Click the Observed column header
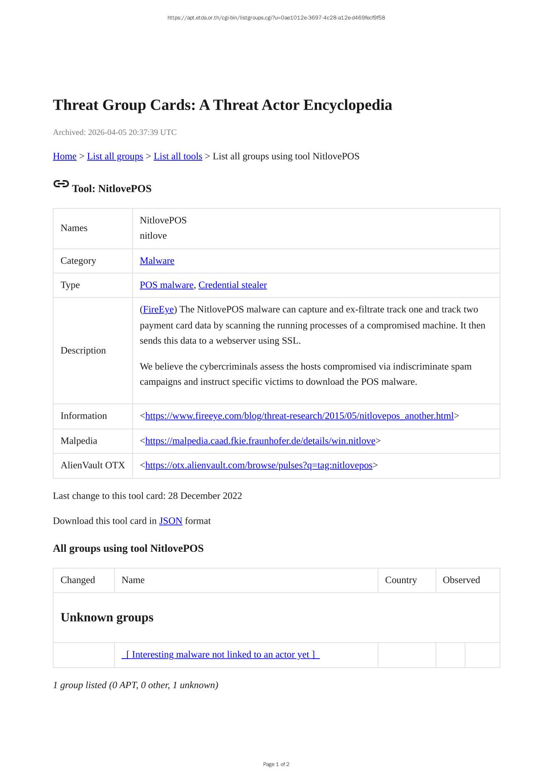553x782 pixels. (461, 580)
